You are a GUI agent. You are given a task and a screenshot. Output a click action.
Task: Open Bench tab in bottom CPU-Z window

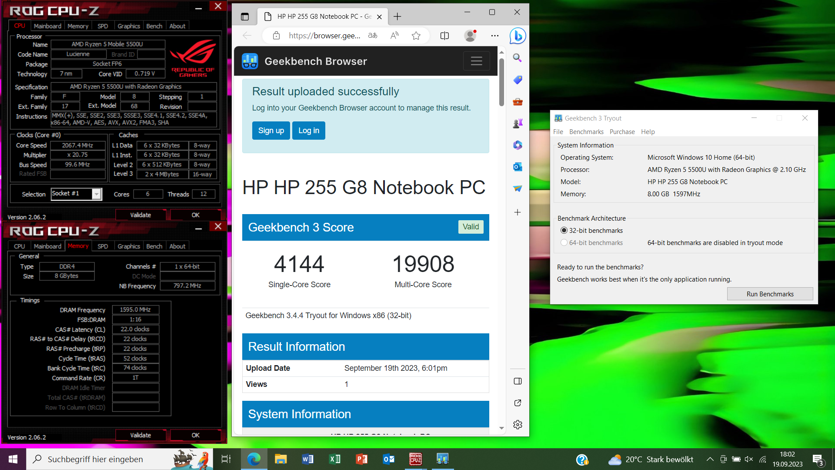(154, 246)
